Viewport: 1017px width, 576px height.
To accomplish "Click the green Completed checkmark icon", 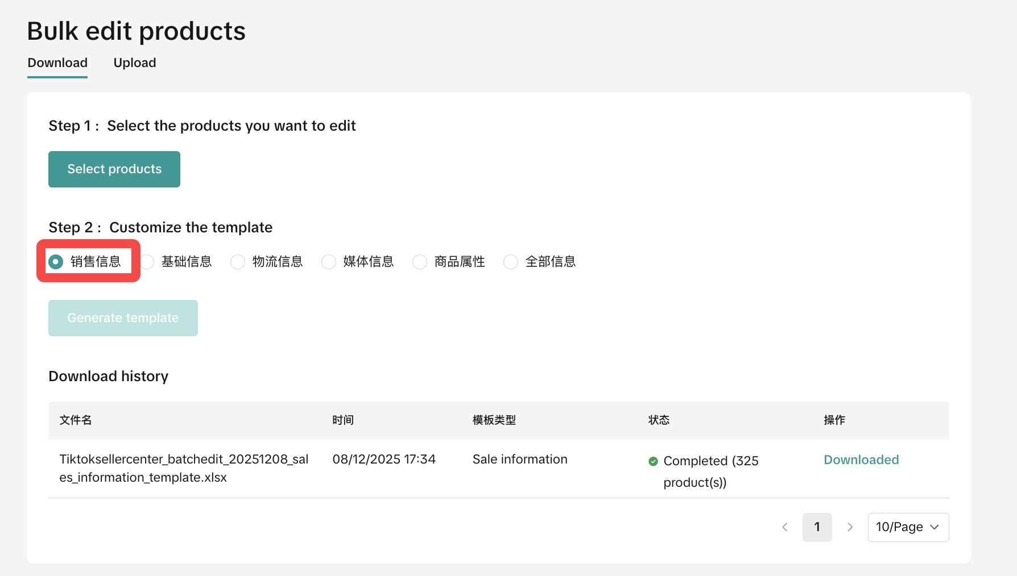I will (653, 461).
